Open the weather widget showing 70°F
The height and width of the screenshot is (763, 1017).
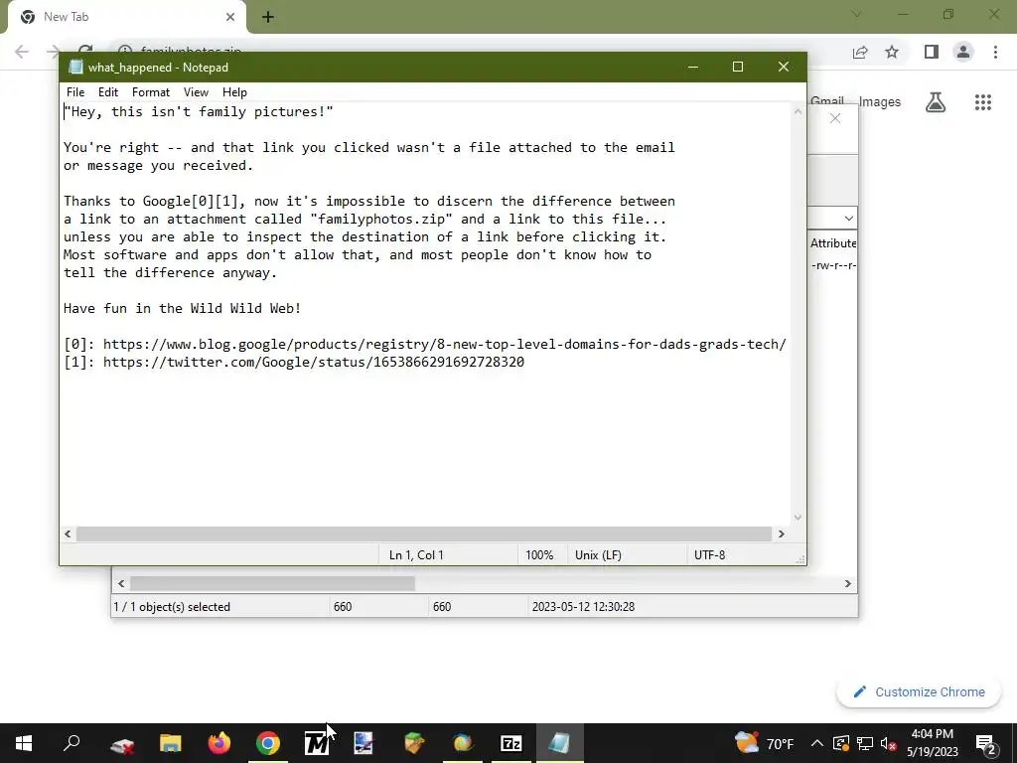point(764,743)
